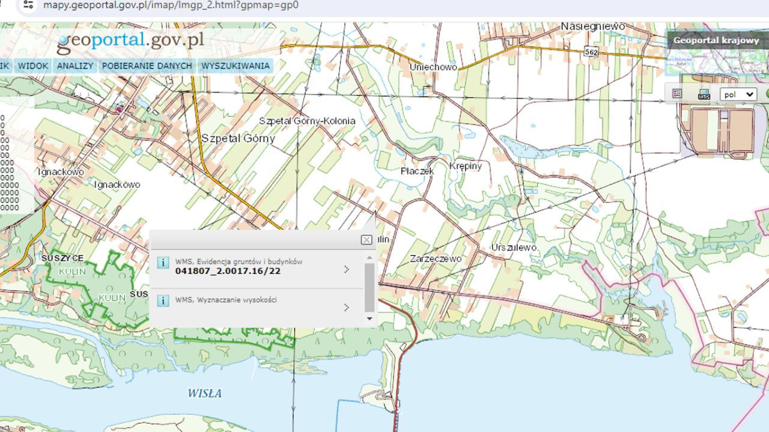Click the Urszulewo map label
769x432 pixels.
514,248
